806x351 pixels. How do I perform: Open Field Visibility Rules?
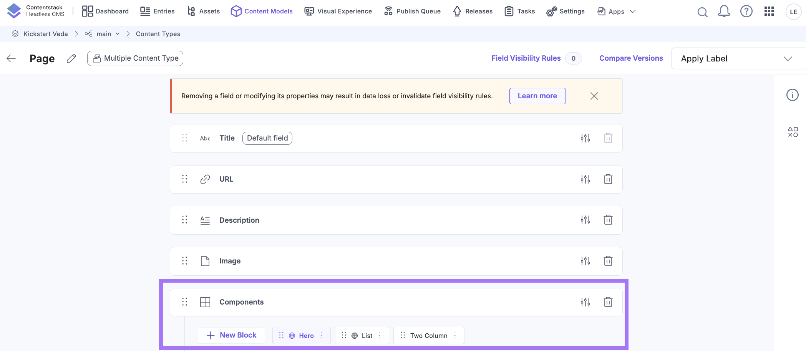(526, 58)
